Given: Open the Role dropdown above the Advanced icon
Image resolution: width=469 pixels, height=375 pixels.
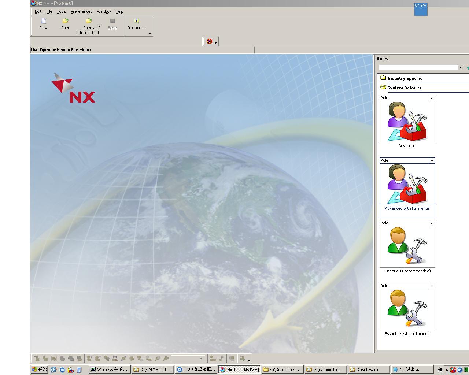Looking at the screenshot, I should click(432, 98).
